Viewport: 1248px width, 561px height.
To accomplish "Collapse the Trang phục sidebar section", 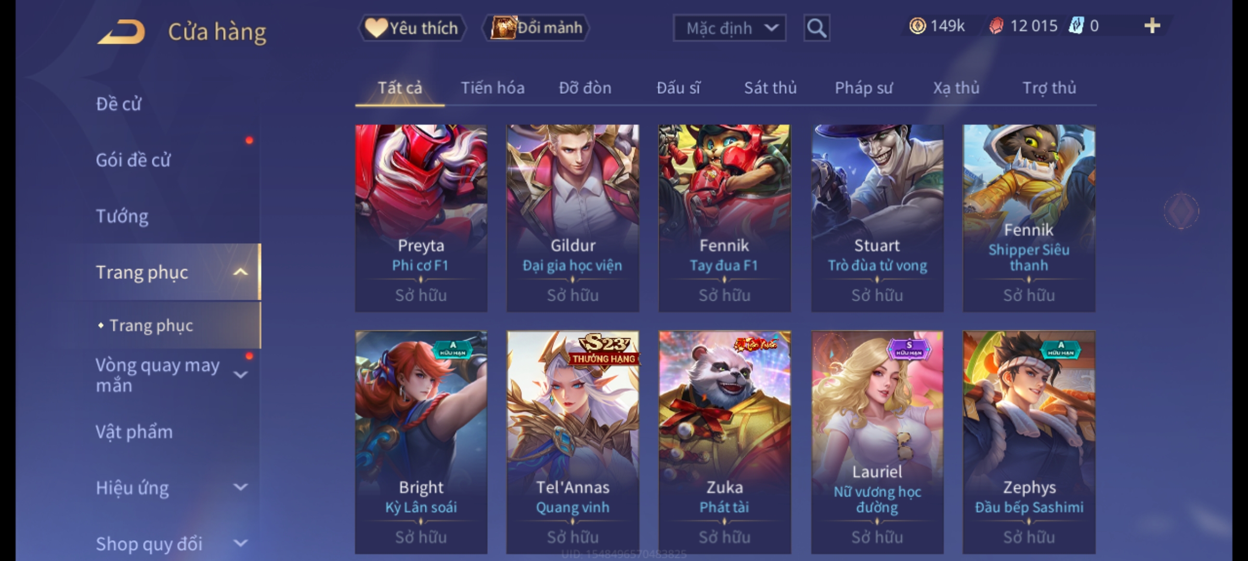I will click(240, 272).
